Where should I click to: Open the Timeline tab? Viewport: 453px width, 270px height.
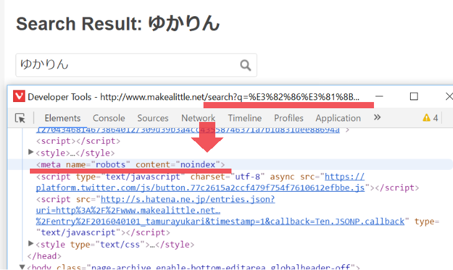point(245,118)
